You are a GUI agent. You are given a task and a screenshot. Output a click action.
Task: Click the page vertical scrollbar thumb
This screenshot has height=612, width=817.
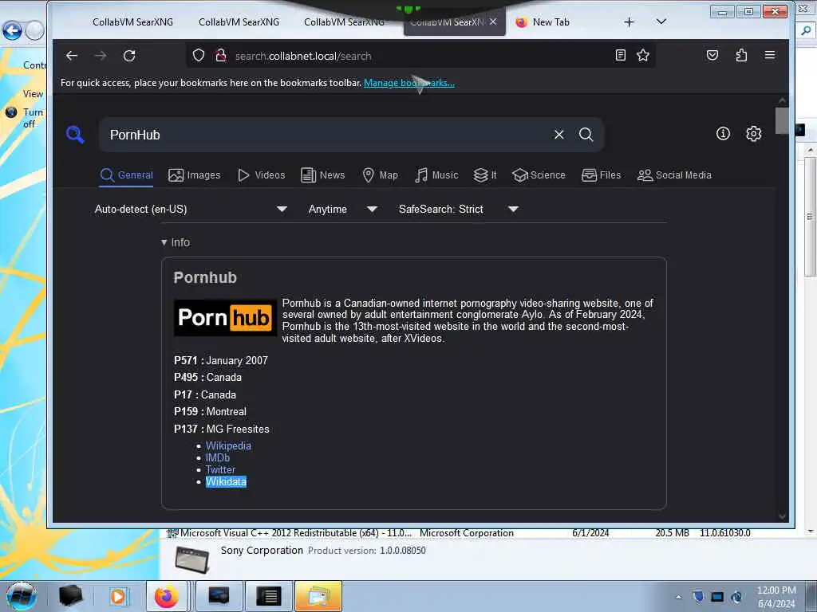click(782, 120)
